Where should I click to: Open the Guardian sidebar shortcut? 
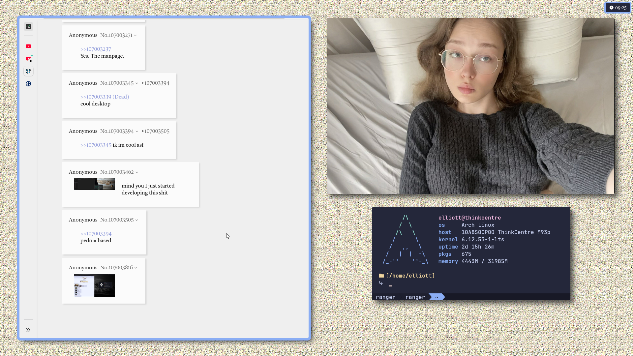(28, 84)
